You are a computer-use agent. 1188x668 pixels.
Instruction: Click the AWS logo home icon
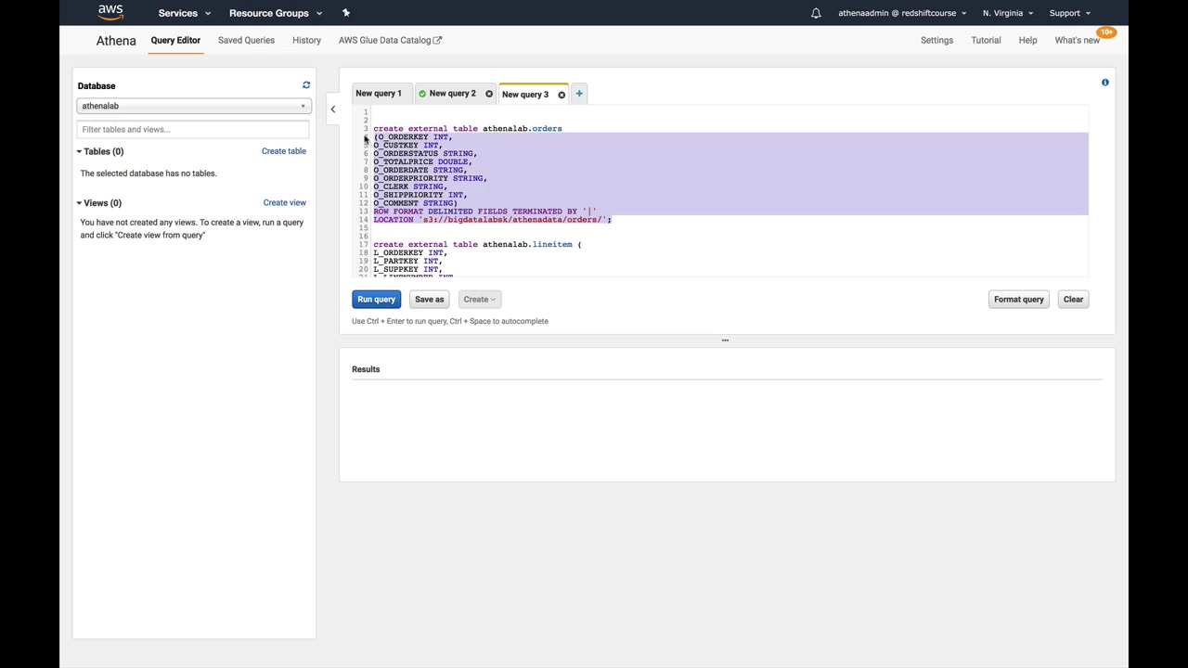(x=110, y=12)
